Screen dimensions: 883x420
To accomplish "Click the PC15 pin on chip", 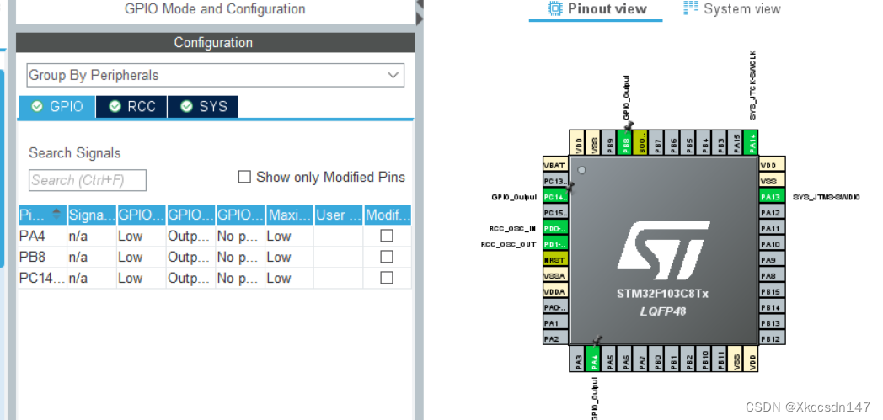I will [555, 213].
